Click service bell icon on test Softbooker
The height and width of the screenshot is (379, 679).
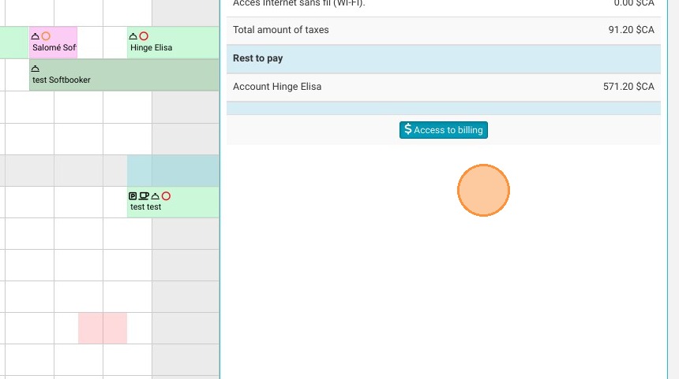[x=36, y=69]
